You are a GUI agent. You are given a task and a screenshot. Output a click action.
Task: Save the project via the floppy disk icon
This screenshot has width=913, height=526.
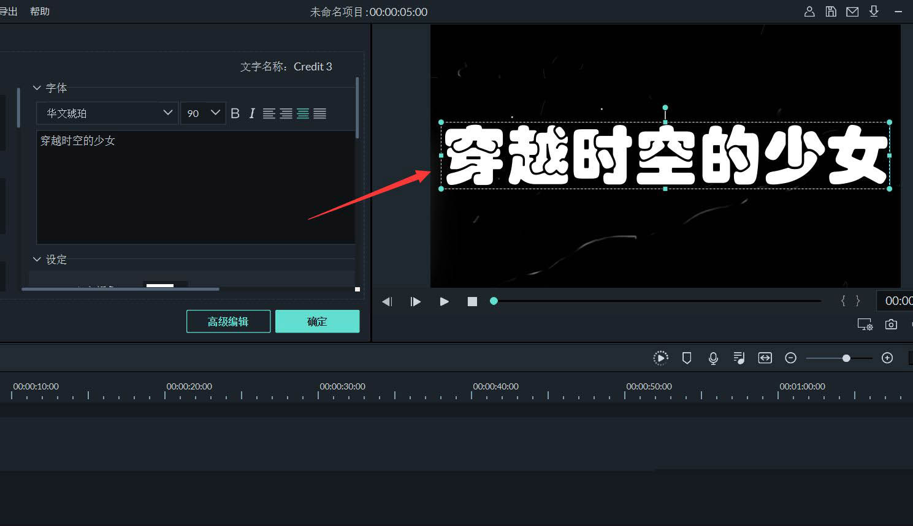coord(831,11)
